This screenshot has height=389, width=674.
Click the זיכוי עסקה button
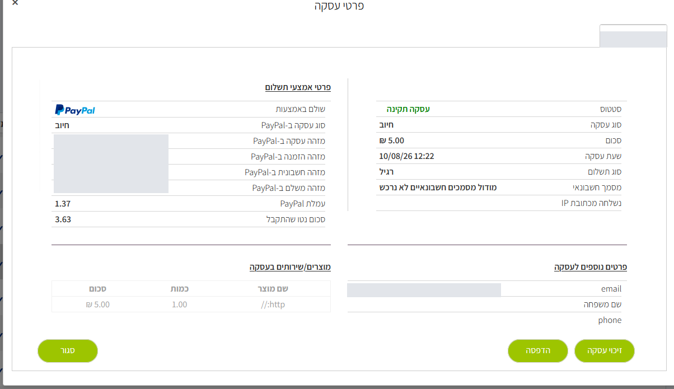[x=605, y=351]
